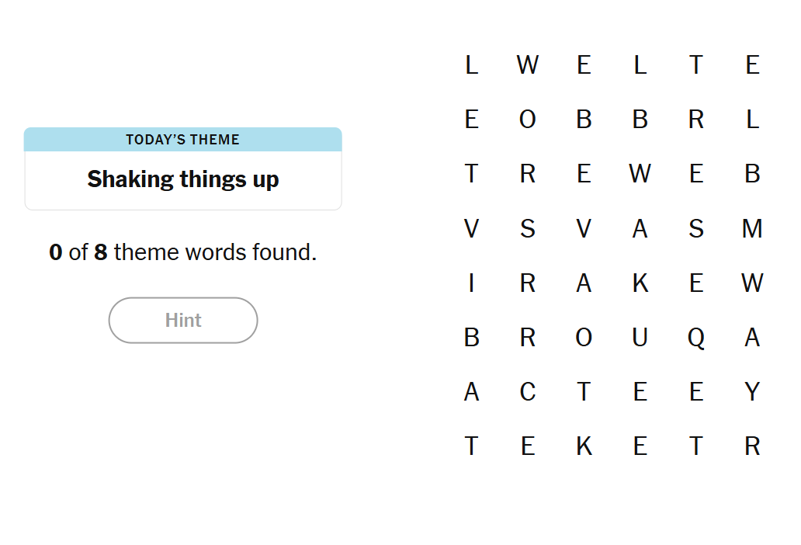Select the K in the bottom row
801x545 pixels.
(x=584, y=446)
